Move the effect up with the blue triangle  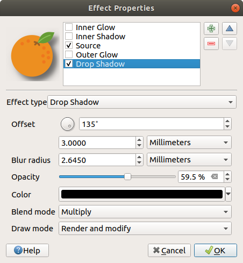(230, 29)
